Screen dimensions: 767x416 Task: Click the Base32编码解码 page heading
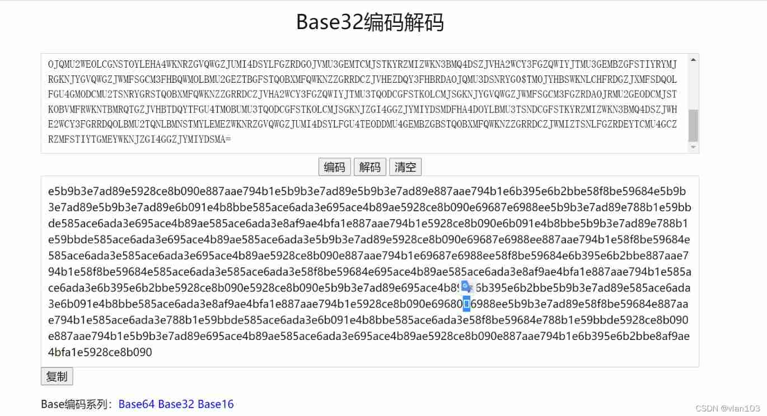370,22
